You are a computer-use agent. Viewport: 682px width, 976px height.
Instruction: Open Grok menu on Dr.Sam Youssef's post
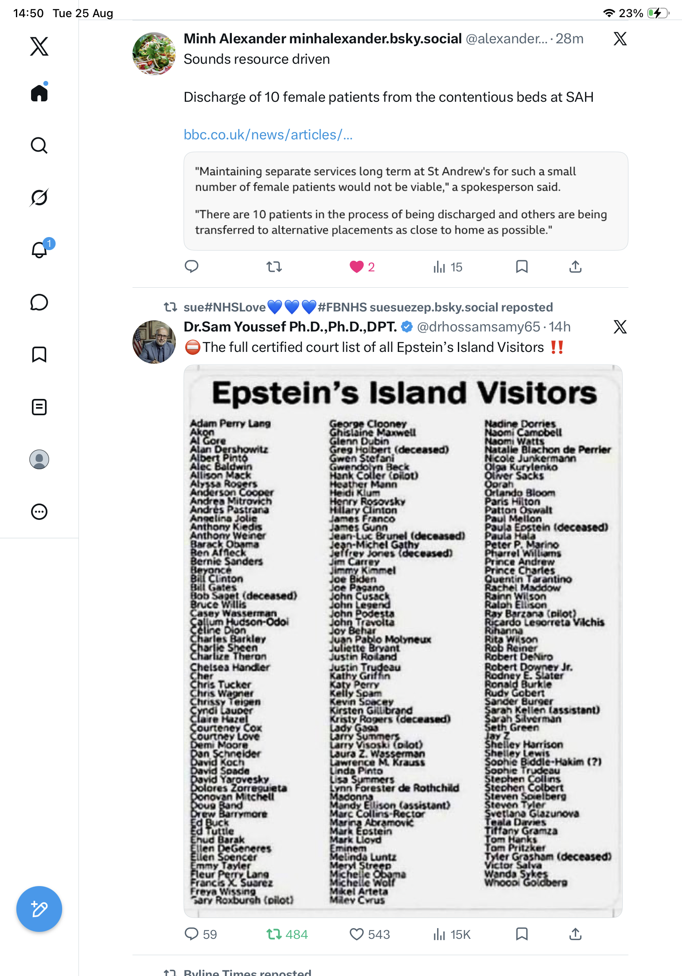[x=620, y=327]
